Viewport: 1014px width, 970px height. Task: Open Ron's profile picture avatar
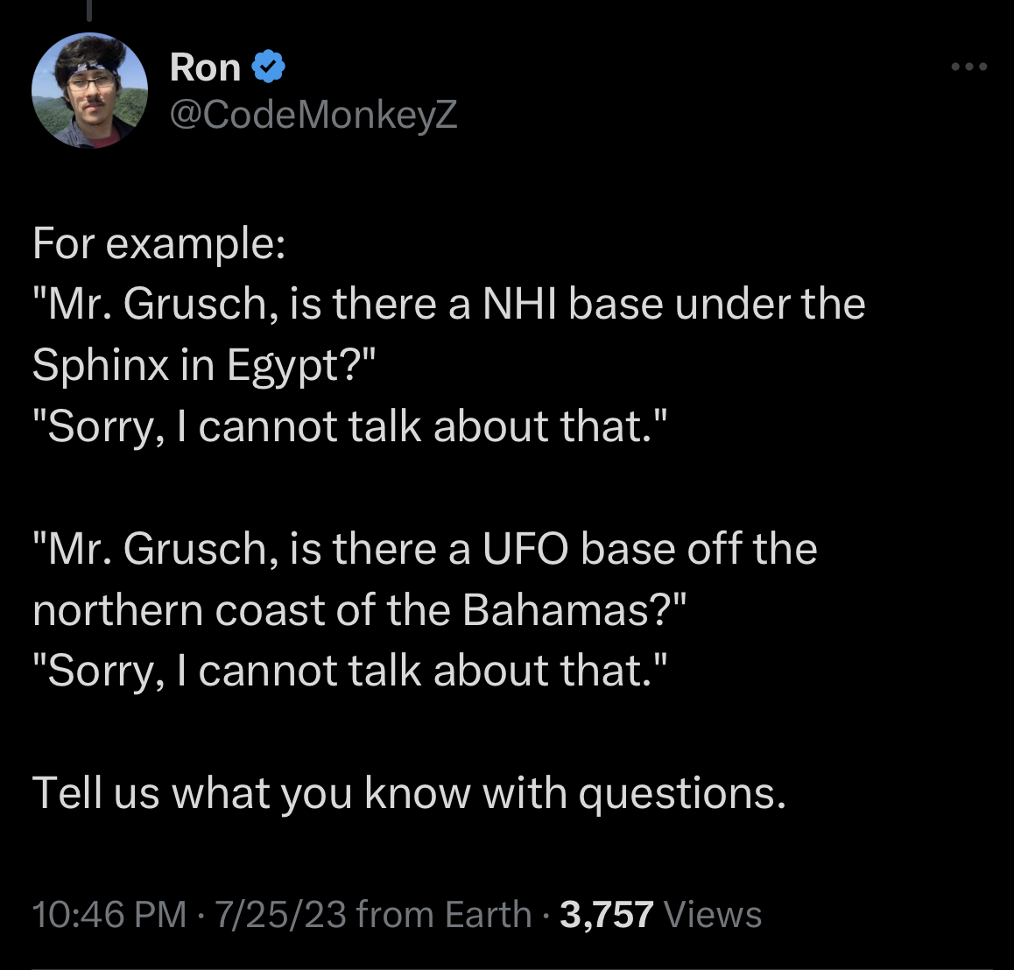pyautogui.click(x=89, y=90)
